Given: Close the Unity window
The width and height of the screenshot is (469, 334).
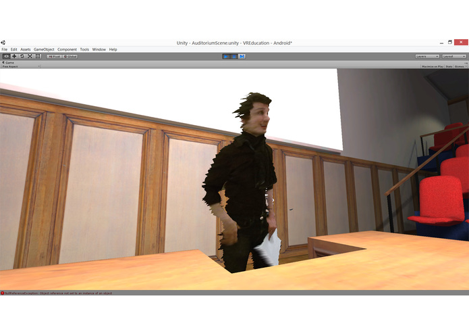Looking at the screenshot, I should tap(461, 42).
